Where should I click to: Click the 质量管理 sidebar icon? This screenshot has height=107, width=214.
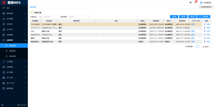point(4,40)
